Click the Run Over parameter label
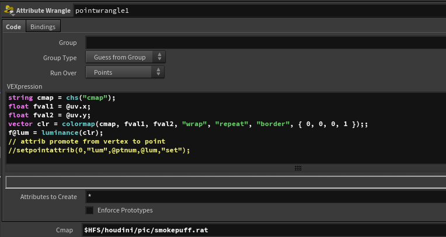The height and width of the screenshot is (237, 446). (x=63, y=72)
